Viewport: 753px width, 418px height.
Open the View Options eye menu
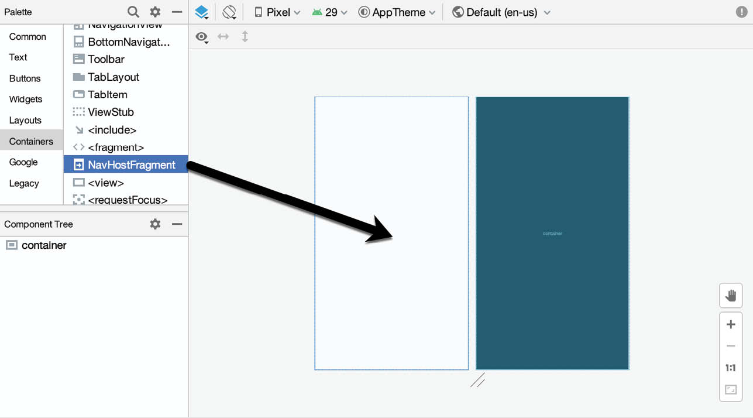202,37
